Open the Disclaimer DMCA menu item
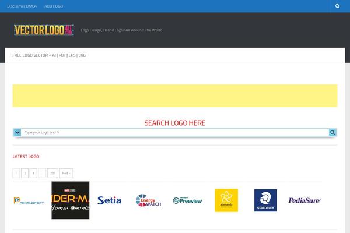350x233 pixels. tap(22, 6)
